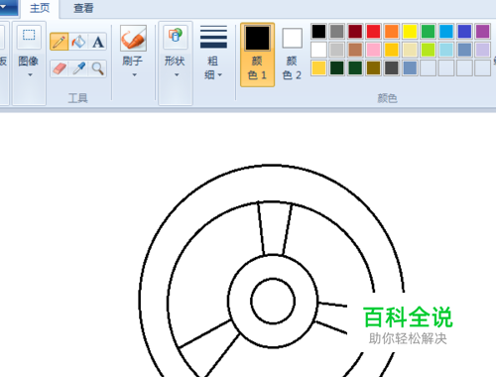Viewport: 496px width, 377px height.
Task: Pick the gold swatch in second row
Action: point(392,50)
